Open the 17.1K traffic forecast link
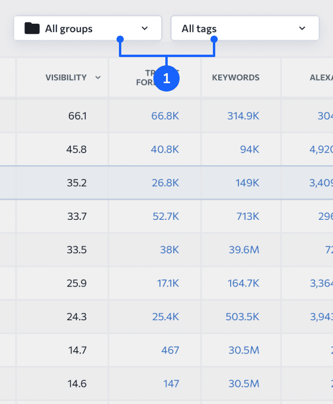This screenshot has width=333, height=404. (x=168, y=283)
